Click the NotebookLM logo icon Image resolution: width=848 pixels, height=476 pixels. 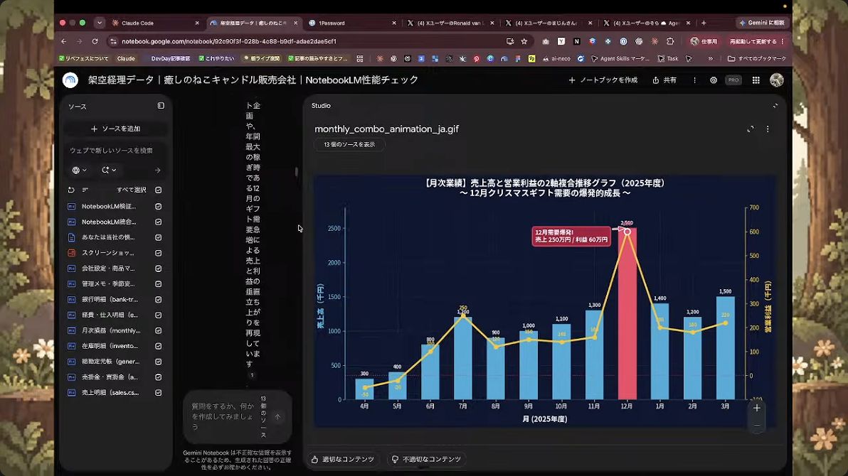click(x=70, y=80)
